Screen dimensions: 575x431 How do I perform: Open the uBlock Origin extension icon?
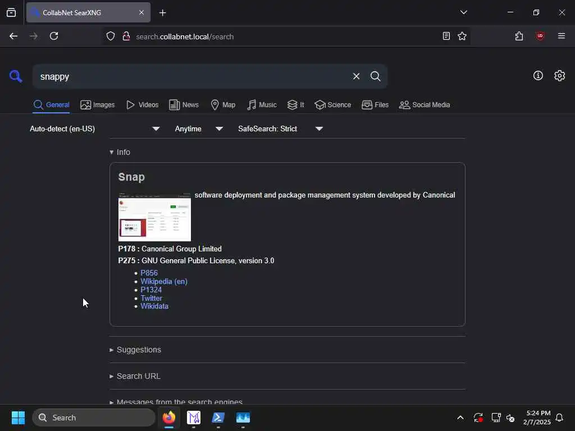point(540,36)
